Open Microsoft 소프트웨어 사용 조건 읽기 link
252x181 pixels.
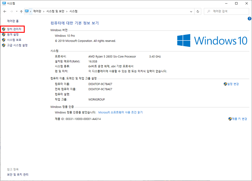tap(120, 112)
